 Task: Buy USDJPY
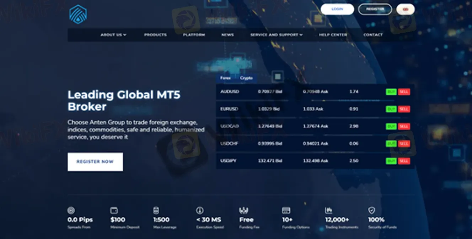coord(391,161)
